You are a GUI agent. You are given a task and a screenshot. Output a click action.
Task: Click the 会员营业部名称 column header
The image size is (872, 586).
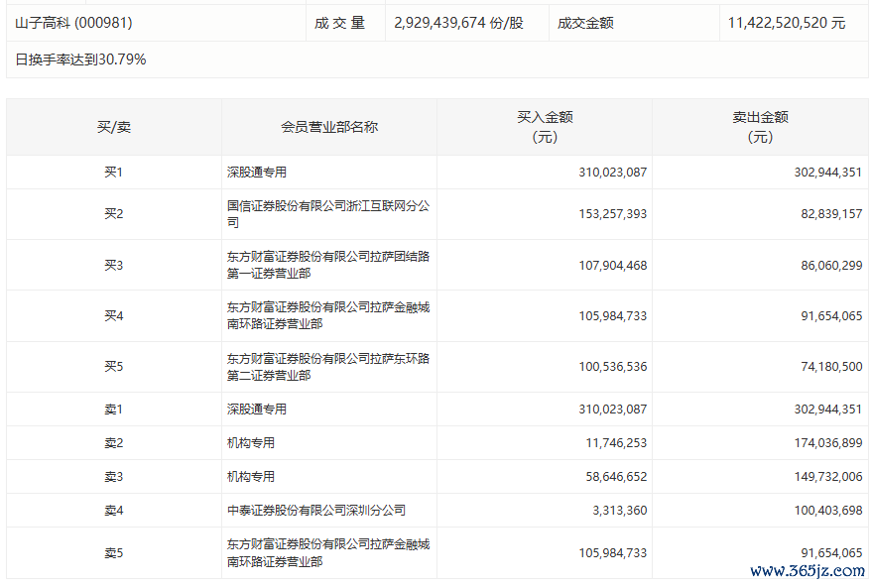click(x=329, y=127)
